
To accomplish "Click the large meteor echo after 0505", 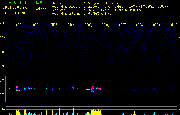I will click(x=96, y=89).
